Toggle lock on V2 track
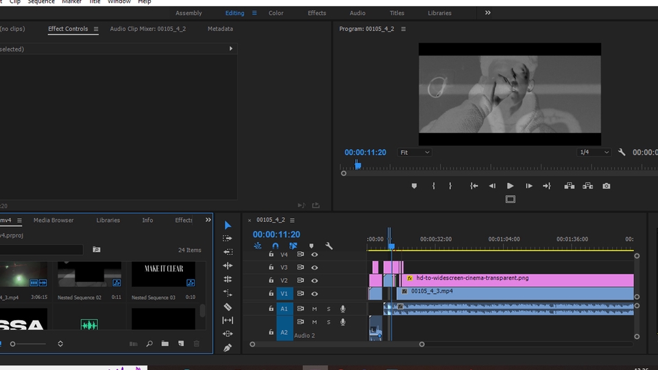The width and height of the screenshot is (658, 370). click(271, 280)
